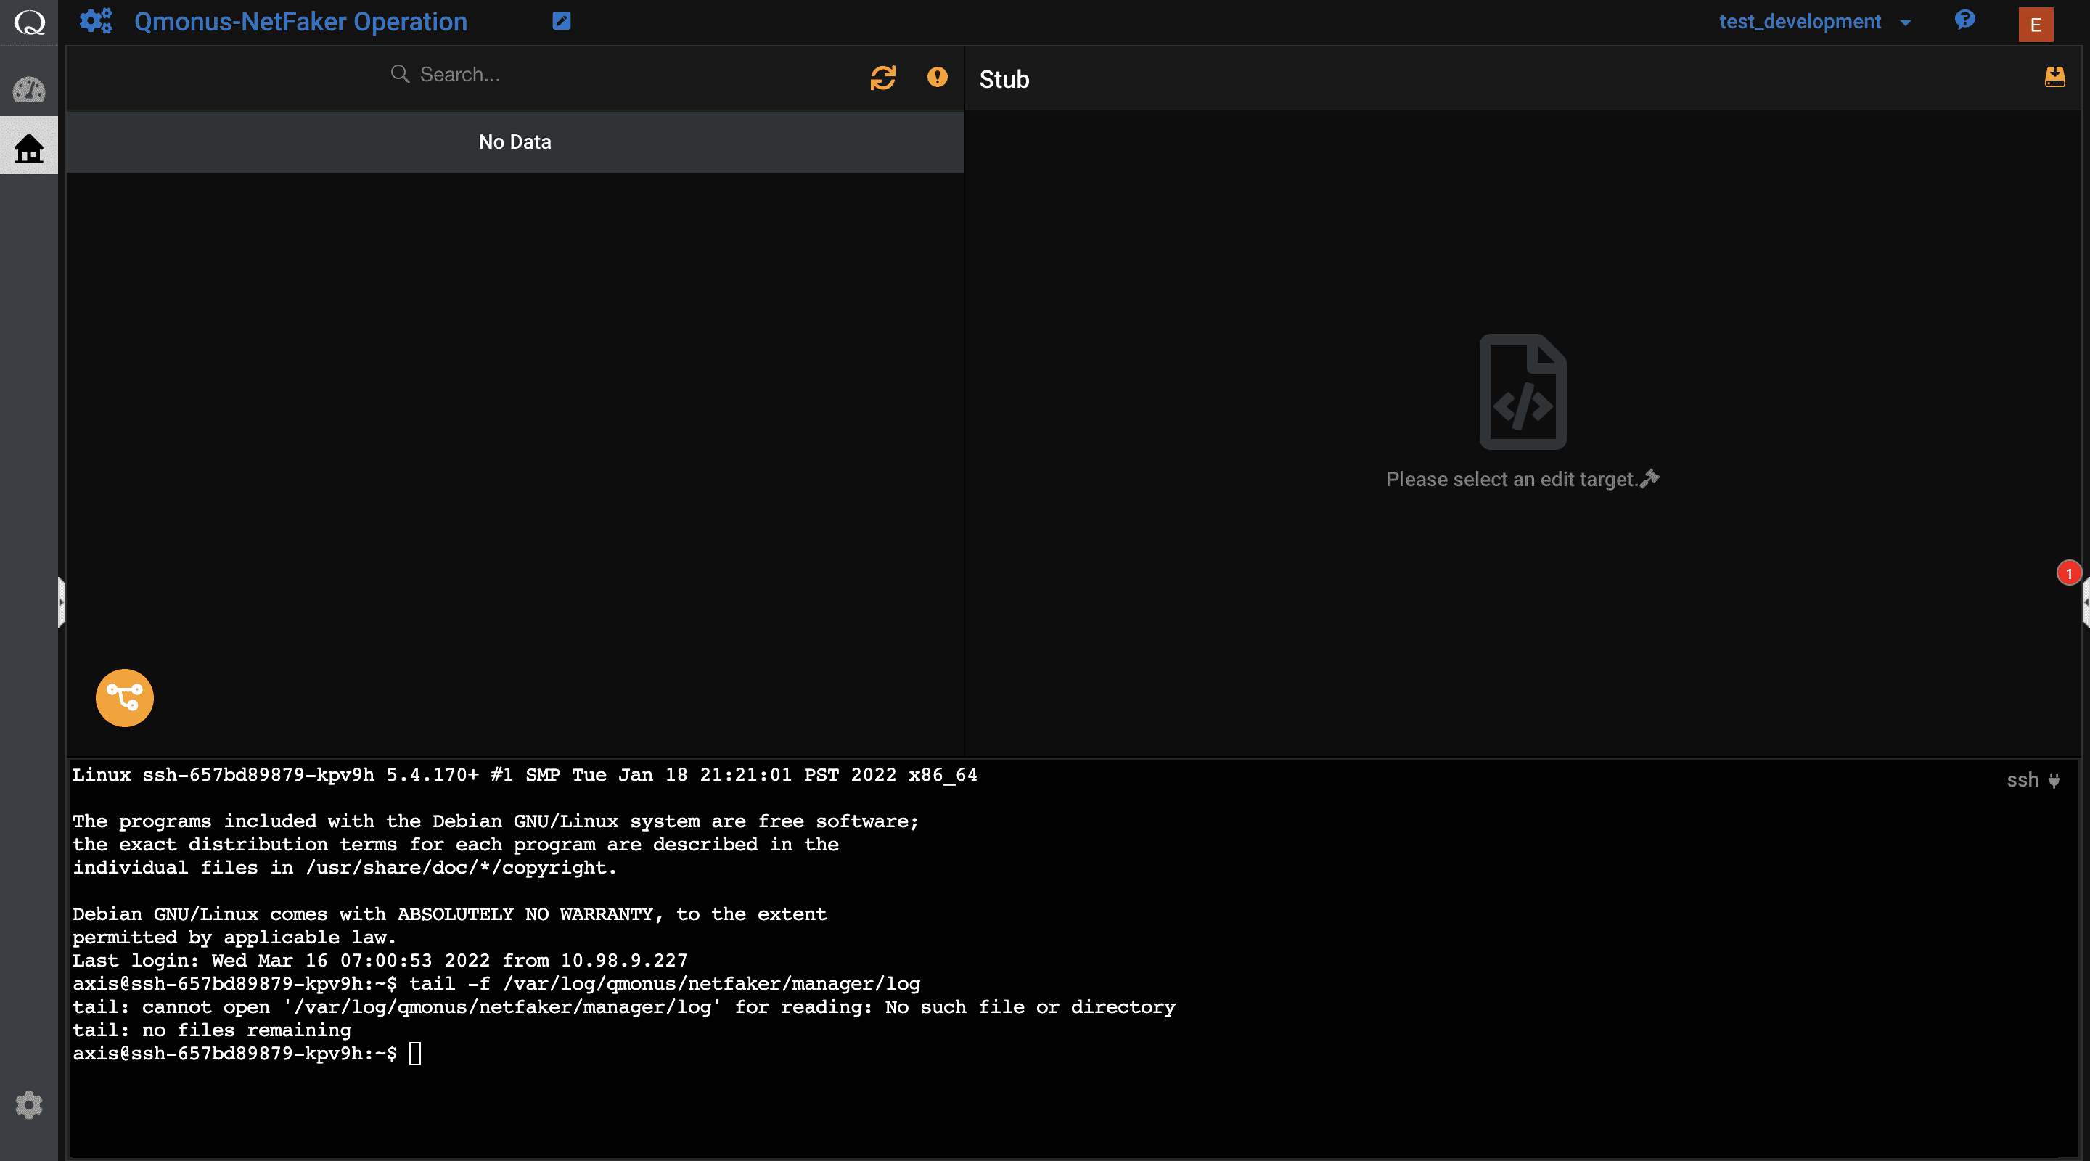2090x1161 pixels.
Task: Click the 'tail: no files remaining' line
Action: pyautogui.click(x=212, y=1030)
